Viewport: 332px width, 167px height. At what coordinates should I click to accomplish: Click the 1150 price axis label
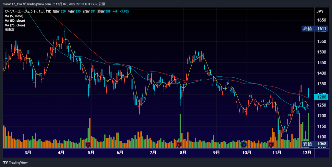(x=322, y=127)
